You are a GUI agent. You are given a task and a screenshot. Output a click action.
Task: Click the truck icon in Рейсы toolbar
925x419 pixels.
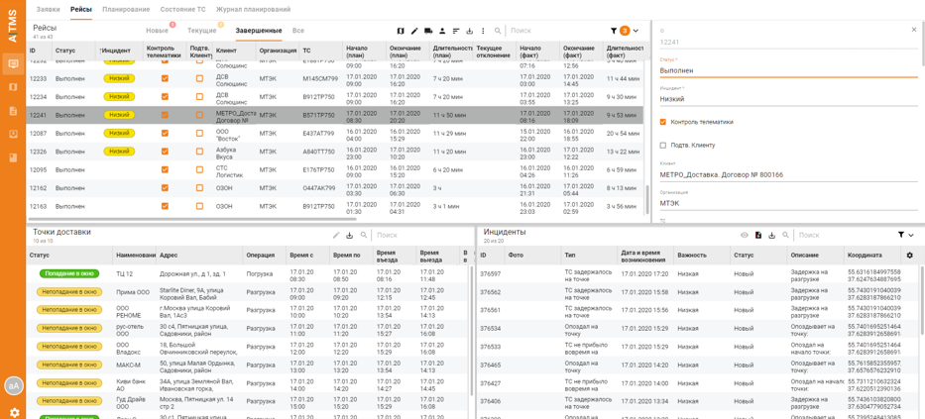click(428, 31)
